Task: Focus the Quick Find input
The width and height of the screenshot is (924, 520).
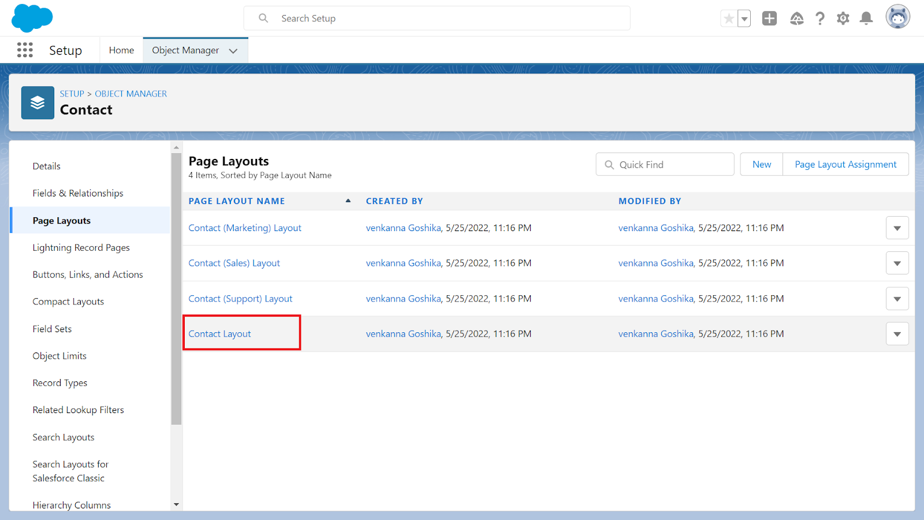Action: [x=665, y=165]
